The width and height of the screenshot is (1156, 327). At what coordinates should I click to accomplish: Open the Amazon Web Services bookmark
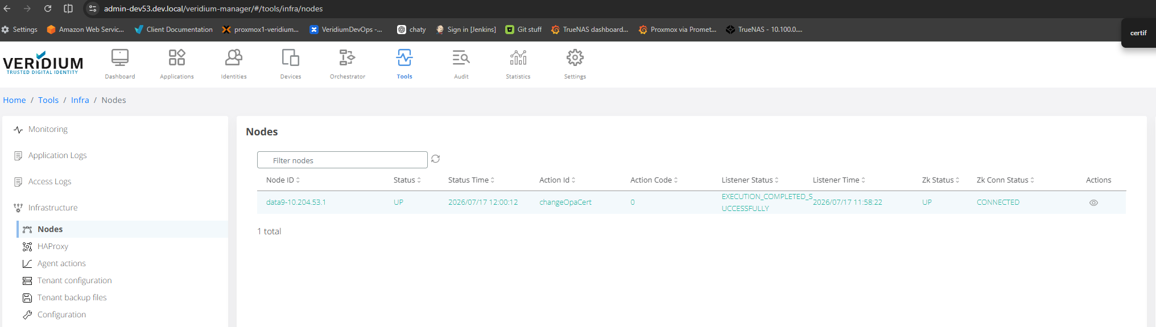[85, 30]
